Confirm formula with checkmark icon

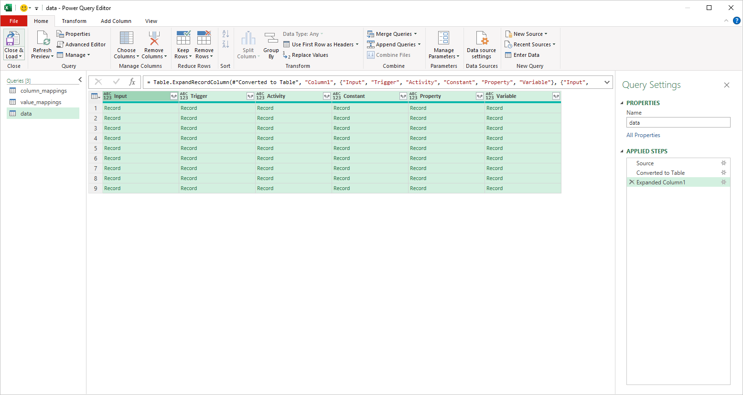(x=116, y=82)
